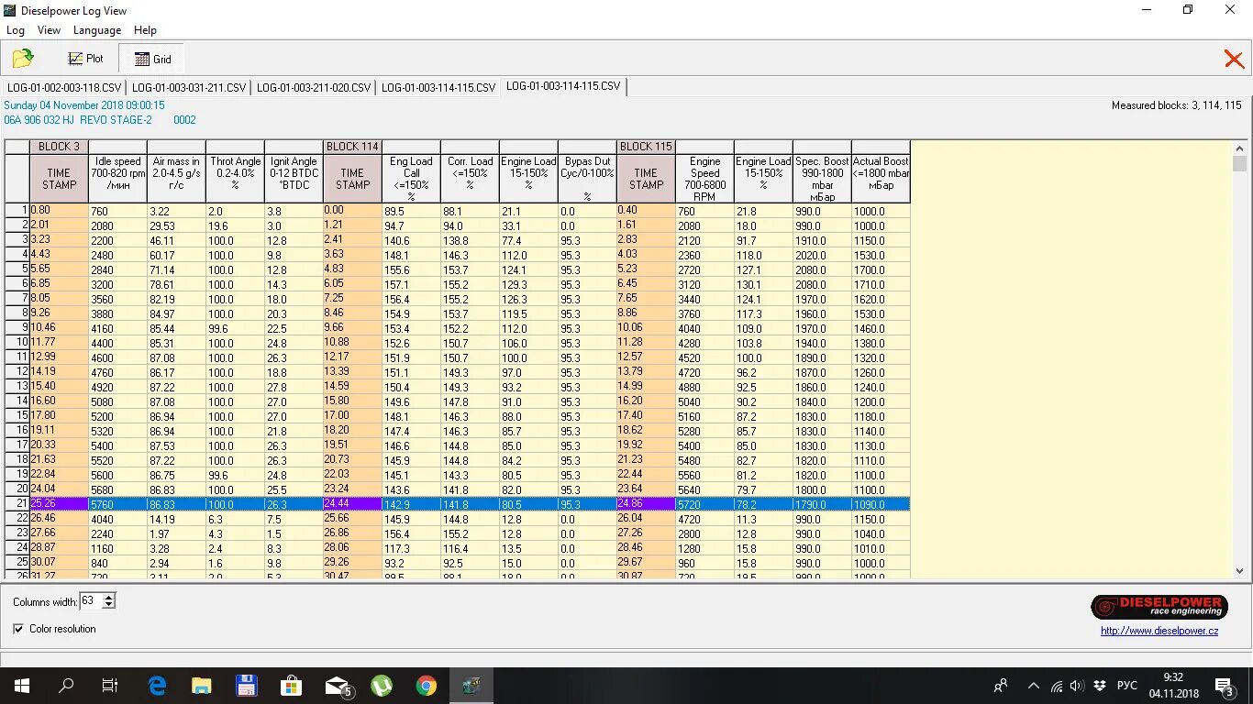Click cell 157.1 in Eng Load Call
This screenshot has width=1253, height=704.
pyautogui.click(x=411, y=284)
